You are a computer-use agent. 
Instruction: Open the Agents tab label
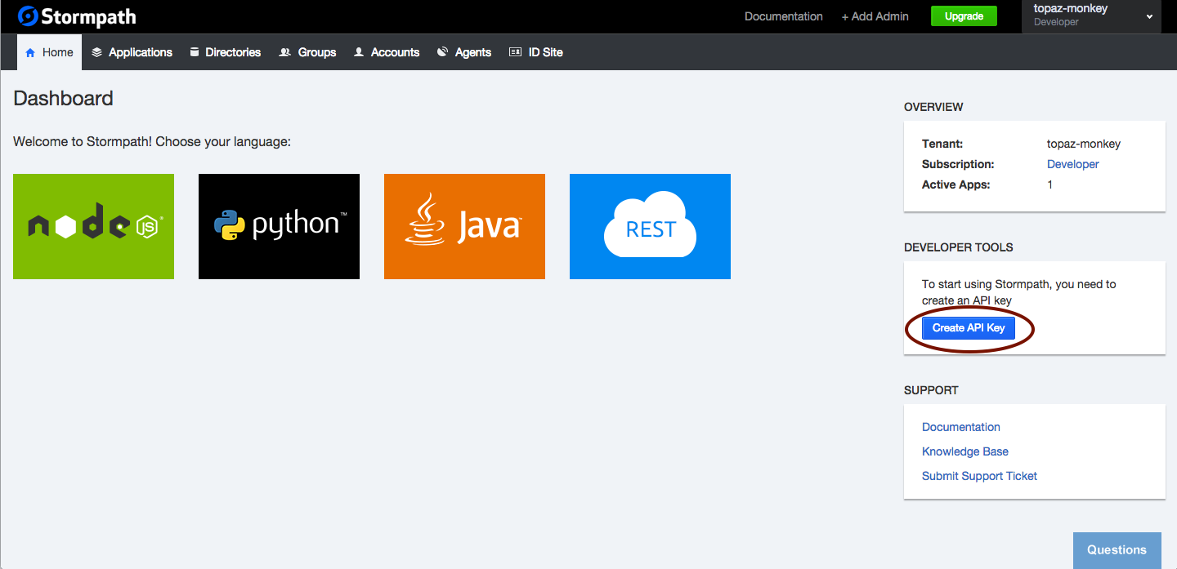(473, 52)
